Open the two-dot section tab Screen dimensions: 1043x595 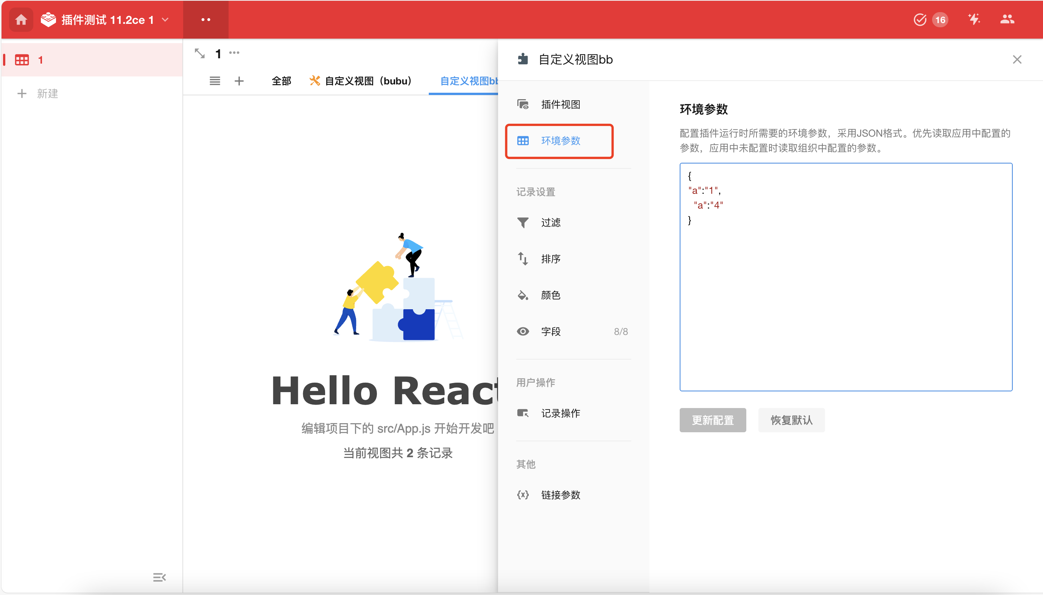[205, 20]
